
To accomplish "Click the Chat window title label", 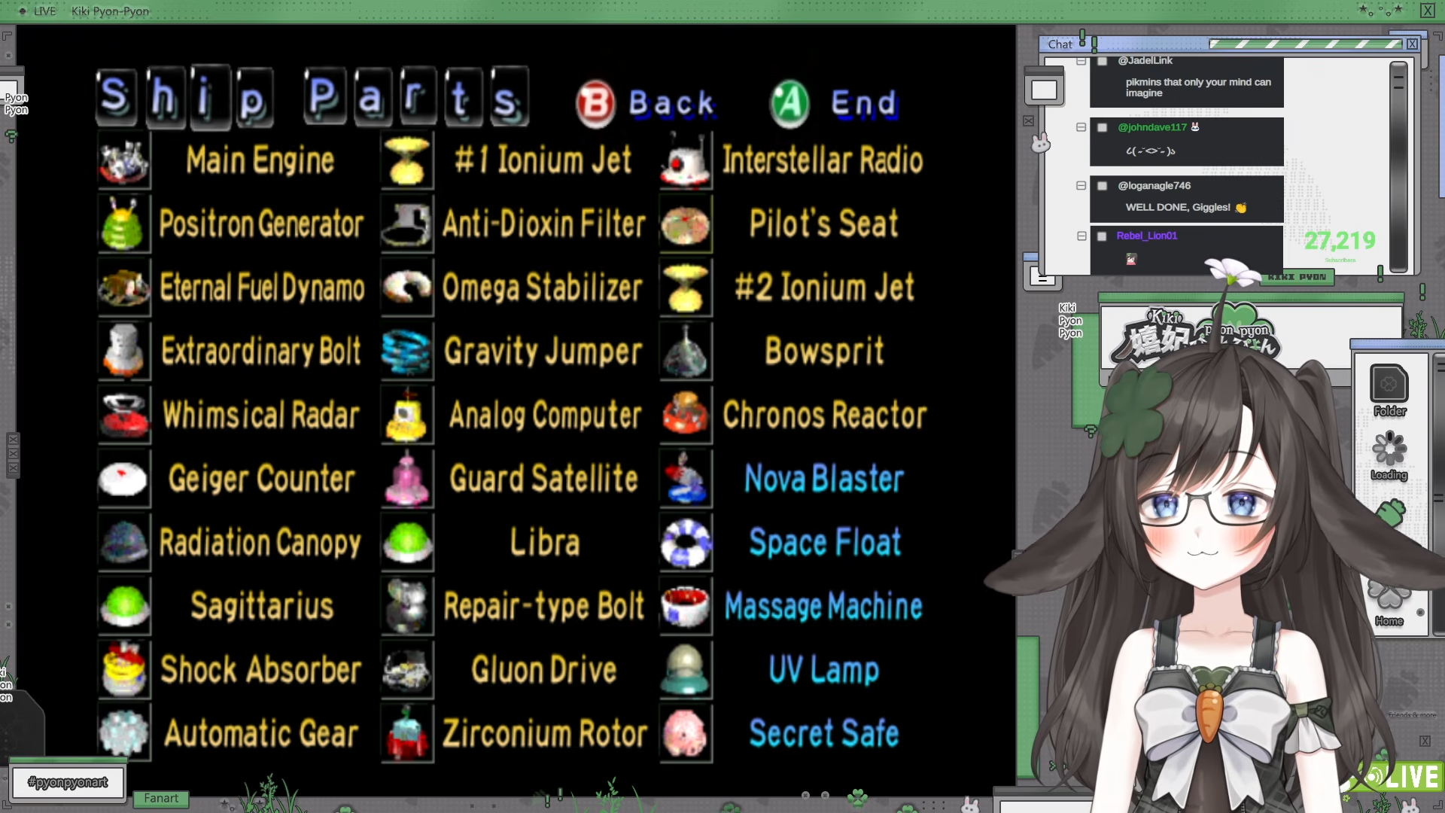I will point(1060,44).
